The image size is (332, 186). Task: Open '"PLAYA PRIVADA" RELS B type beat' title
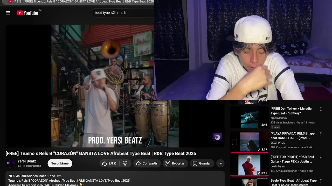(x=293, y=136)
